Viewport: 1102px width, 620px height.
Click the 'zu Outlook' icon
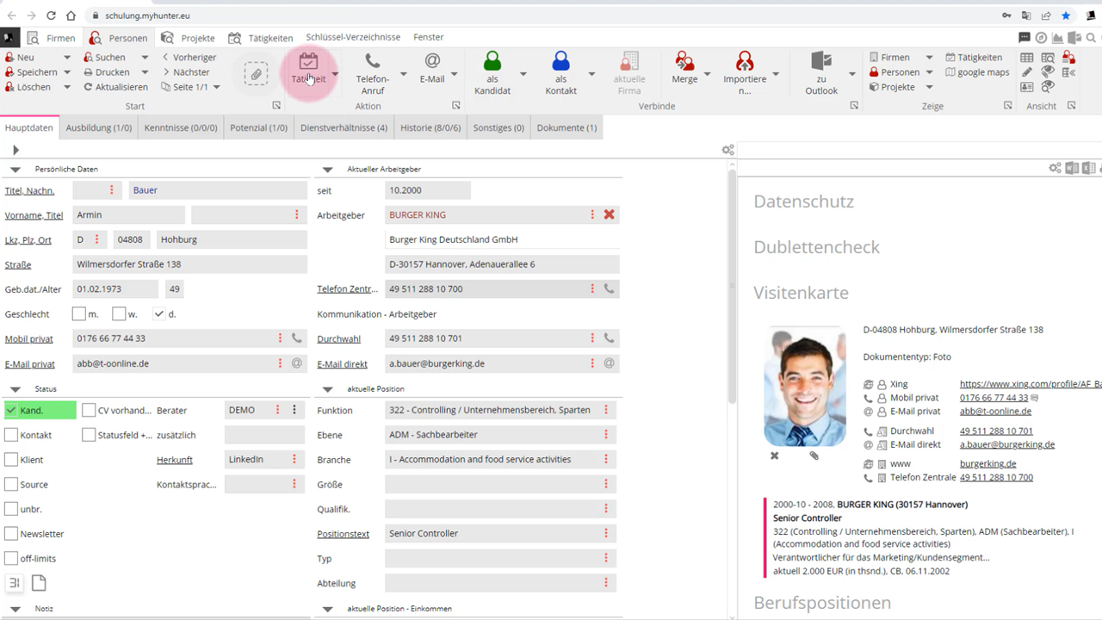[820, 62]
